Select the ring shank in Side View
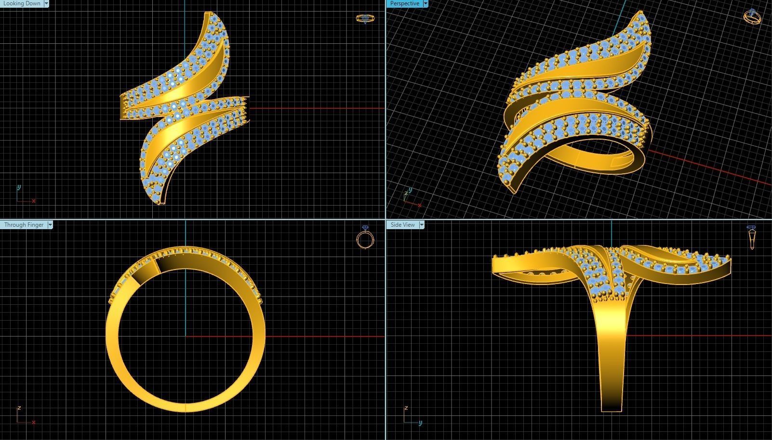The height and width of the screenshot is (440, 772). click(x=611, y=356)
